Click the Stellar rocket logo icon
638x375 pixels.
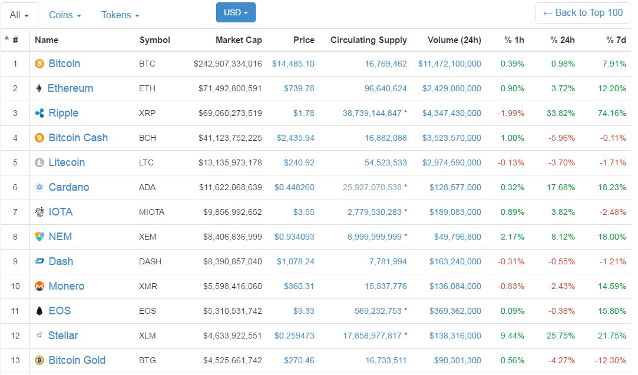(x=39, y=336)
